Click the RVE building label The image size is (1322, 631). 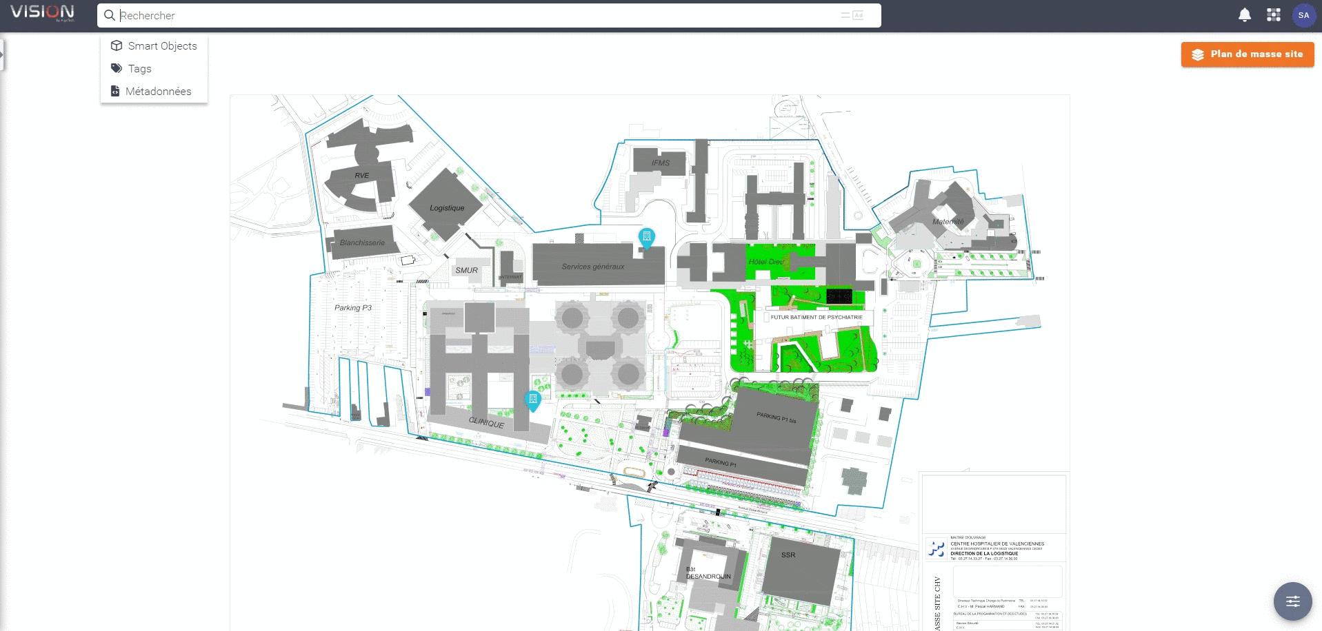pos(362,176)
